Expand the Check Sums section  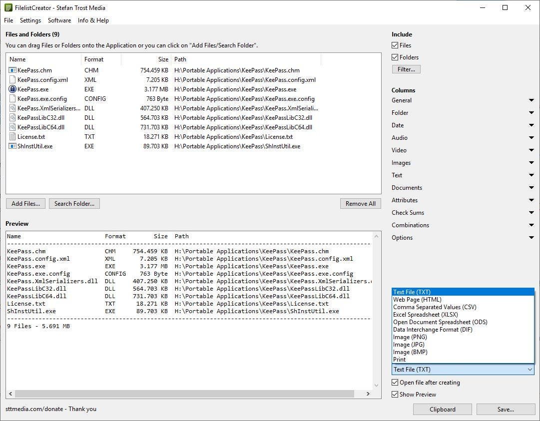tap(532, 213)
